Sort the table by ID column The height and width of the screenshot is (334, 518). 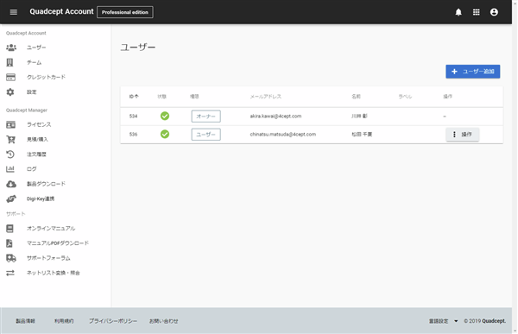click(134, 97)
